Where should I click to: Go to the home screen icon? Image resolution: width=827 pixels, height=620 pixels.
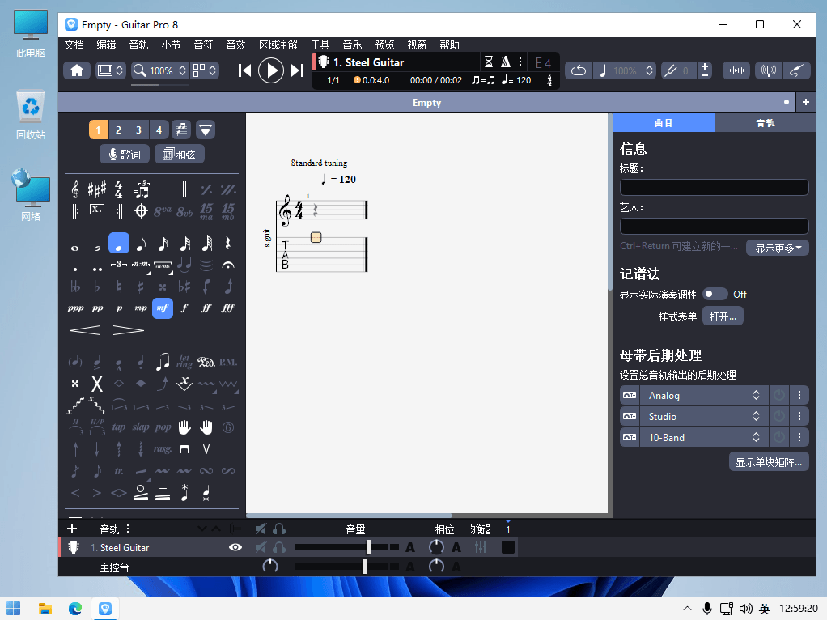[77, 70]
